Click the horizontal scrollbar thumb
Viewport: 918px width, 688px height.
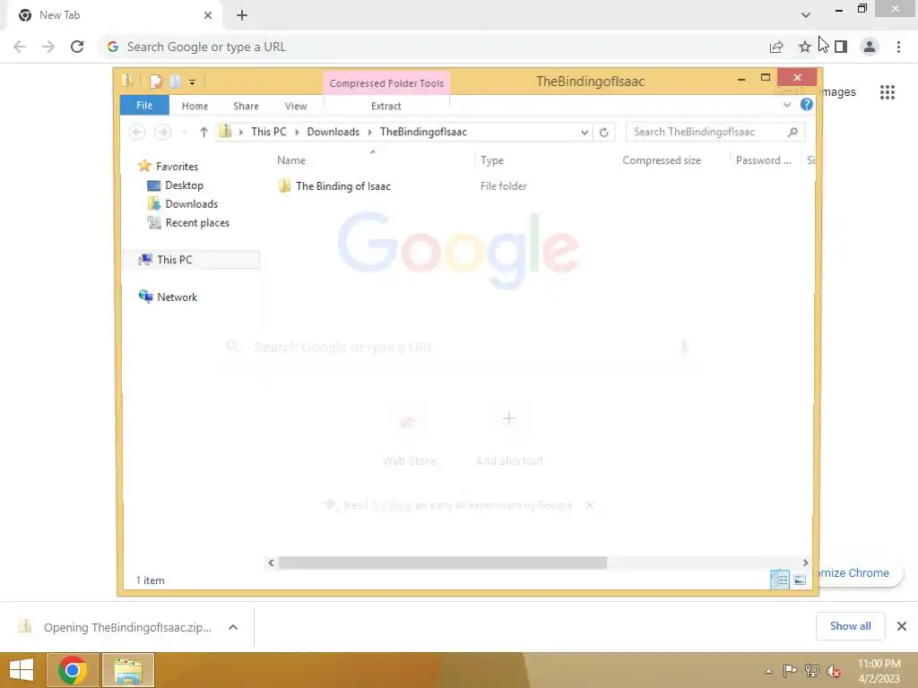tap(443, 563)
